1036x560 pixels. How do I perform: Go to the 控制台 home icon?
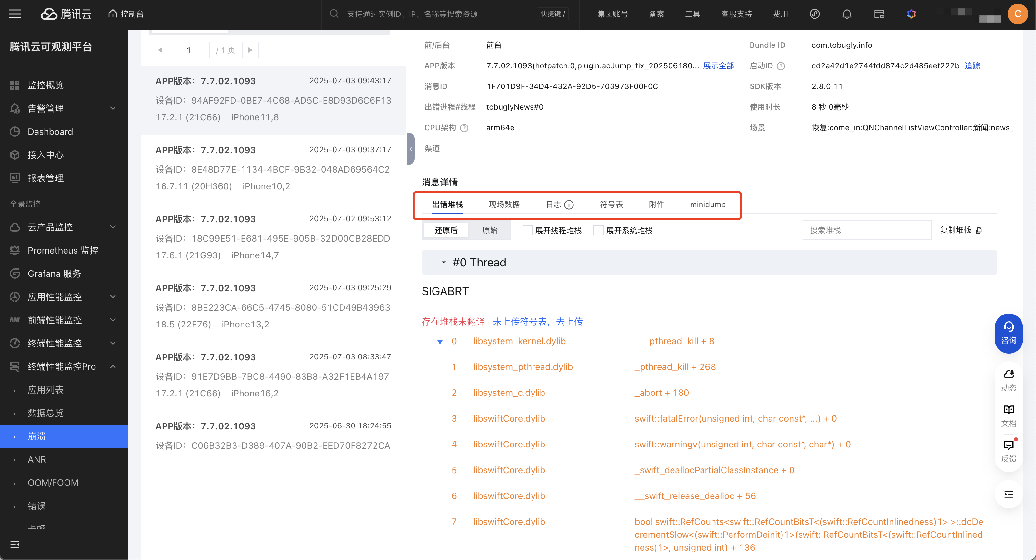(x=113, y=14)
